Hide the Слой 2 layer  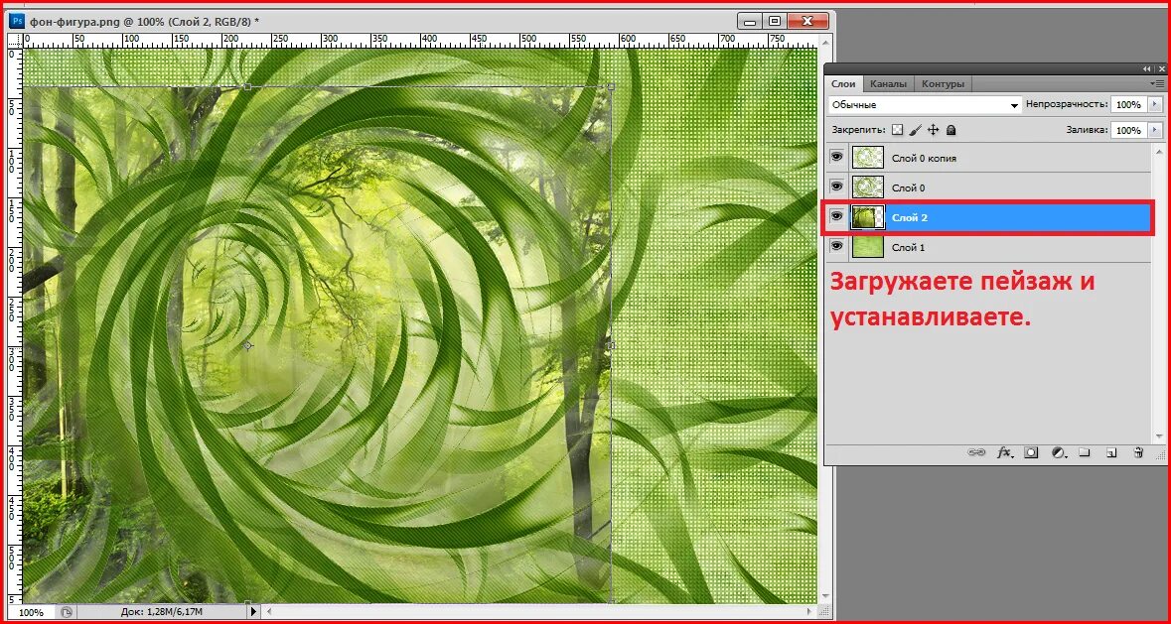(x=837, y=216)
